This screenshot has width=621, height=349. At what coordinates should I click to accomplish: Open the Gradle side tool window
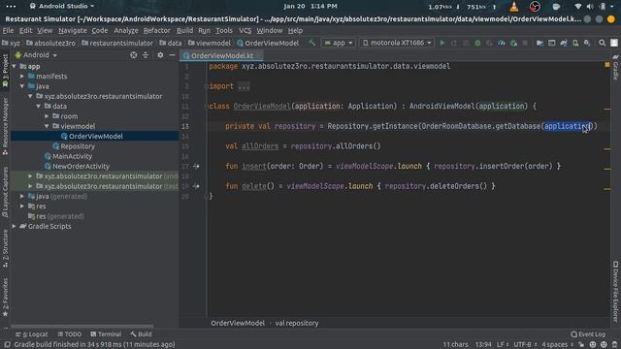(x=615, y=68)
